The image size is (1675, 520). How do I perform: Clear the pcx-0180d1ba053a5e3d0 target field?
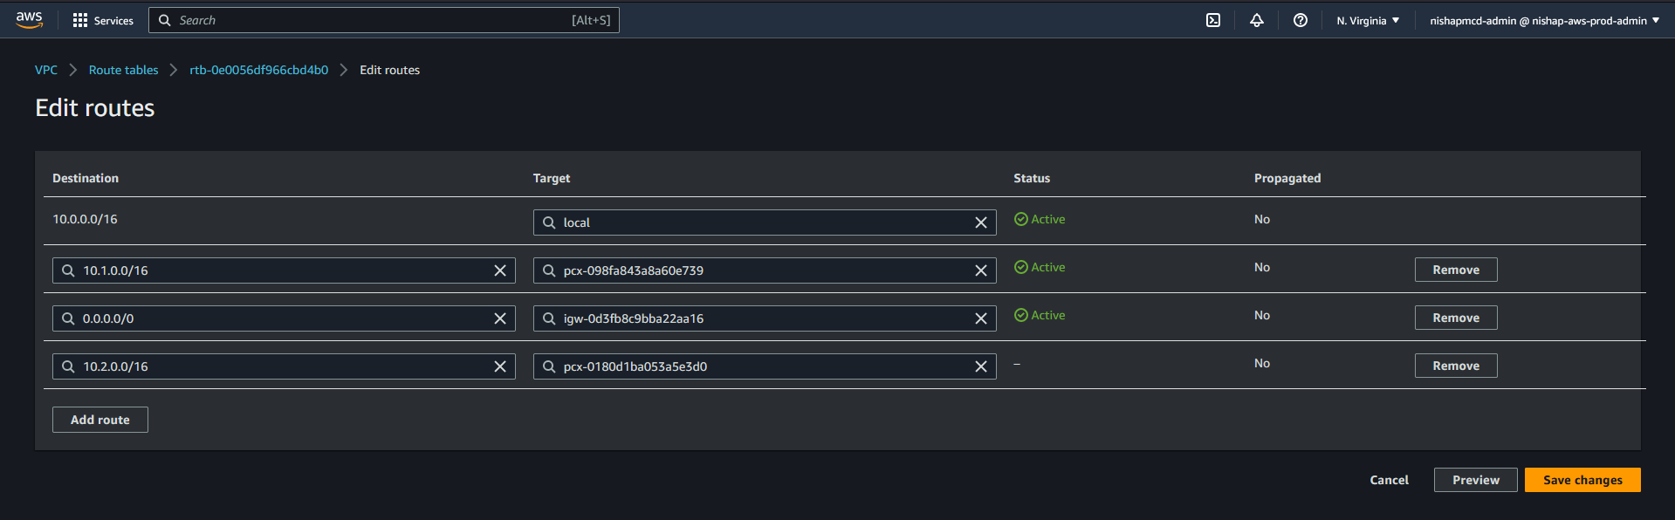click(980, 366)
